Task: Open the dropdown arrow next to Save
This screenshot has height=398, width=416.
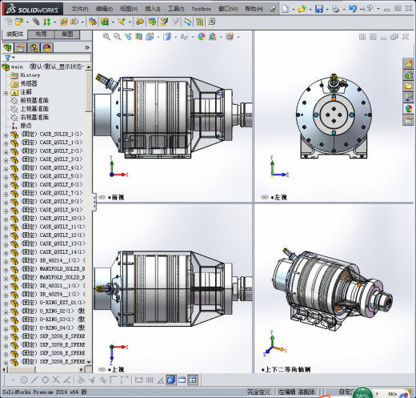Action: tap(327, 10)
